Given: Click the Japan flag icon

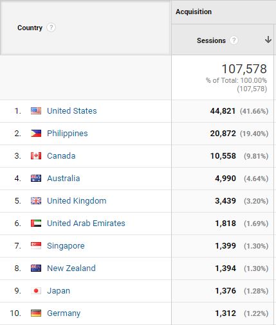Looking at the screenshot, I should (36, 291).
